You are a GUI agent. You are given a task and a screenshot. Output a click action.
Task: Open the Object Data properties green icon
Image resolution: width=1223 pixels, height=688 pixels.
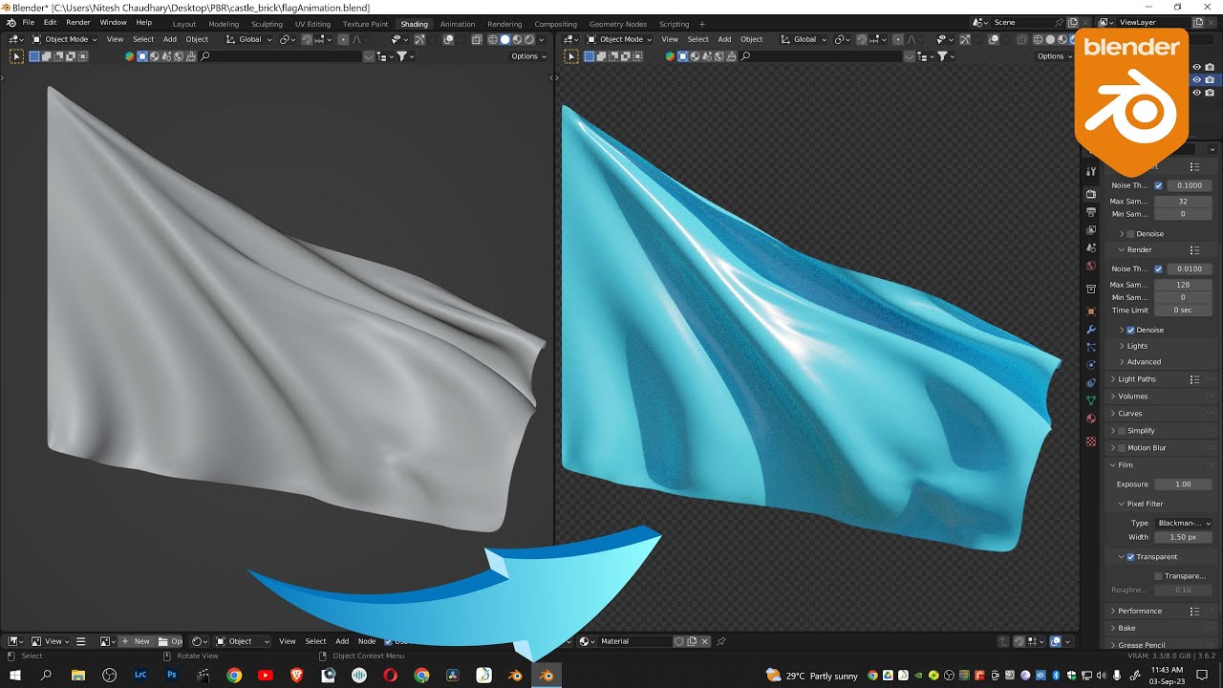coord(1091,400)
